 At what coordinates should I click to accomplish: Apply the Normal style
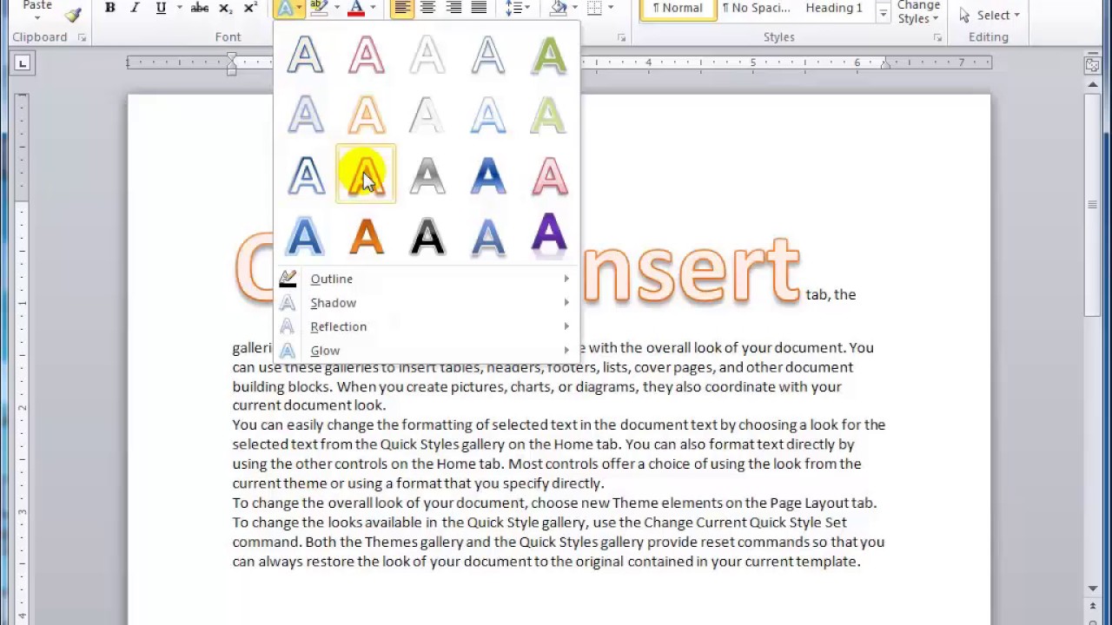click(x=678, y=9)
